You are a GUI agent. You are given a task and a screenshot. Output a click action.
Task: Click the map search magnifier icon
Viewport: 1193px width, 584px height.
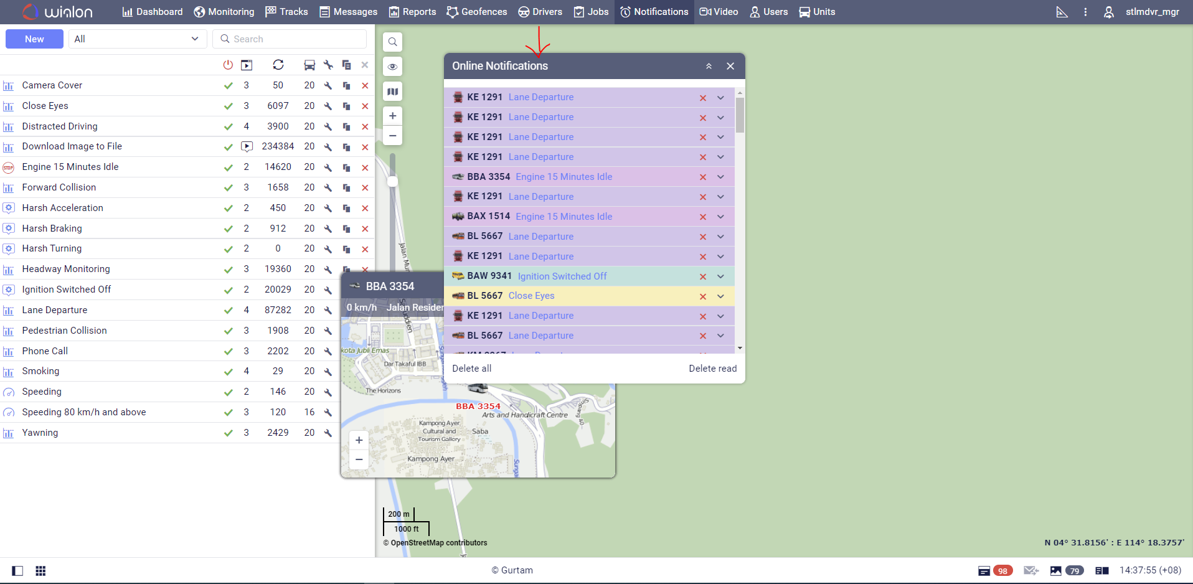click(x=392, y=42)
